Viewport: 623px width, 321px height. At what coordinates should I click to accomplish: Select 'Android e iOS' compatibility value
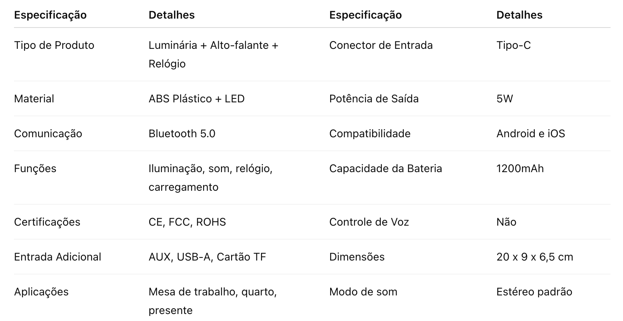coord(531,134)
